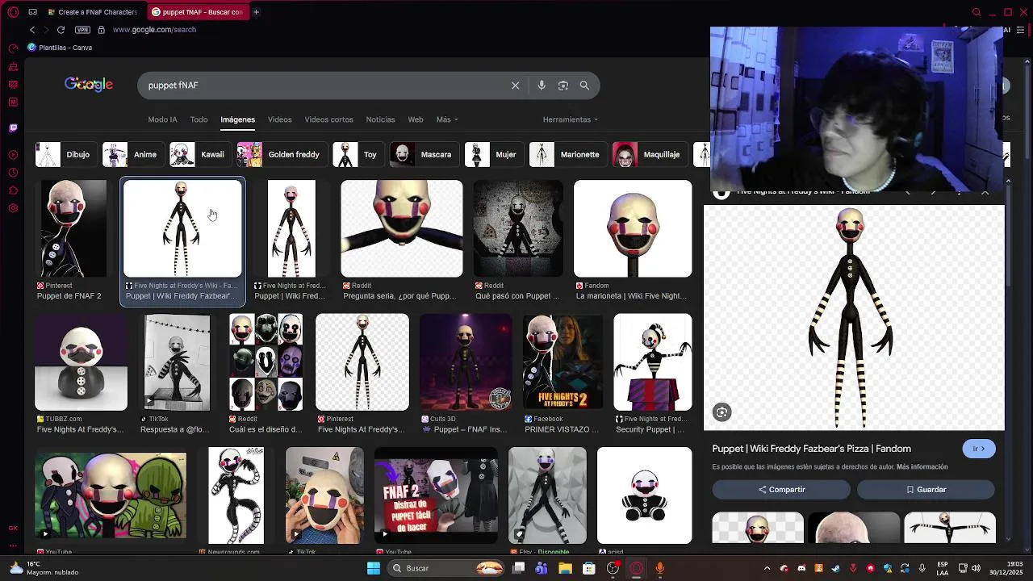Open a new browser tab
The image size is (1033, 581).
pyautogui.click(x=256, y=12)
